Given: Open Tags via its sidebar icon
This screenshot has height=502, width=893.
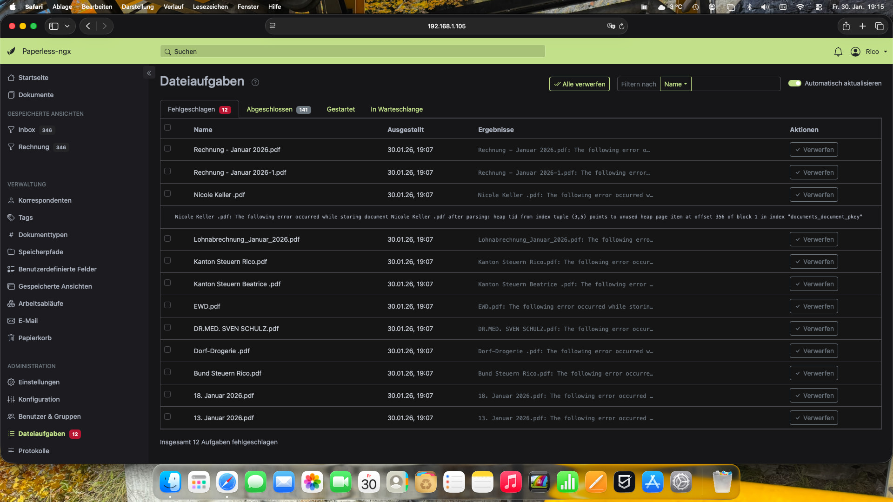Looking at the screenshot, I should tap(11, 218).
